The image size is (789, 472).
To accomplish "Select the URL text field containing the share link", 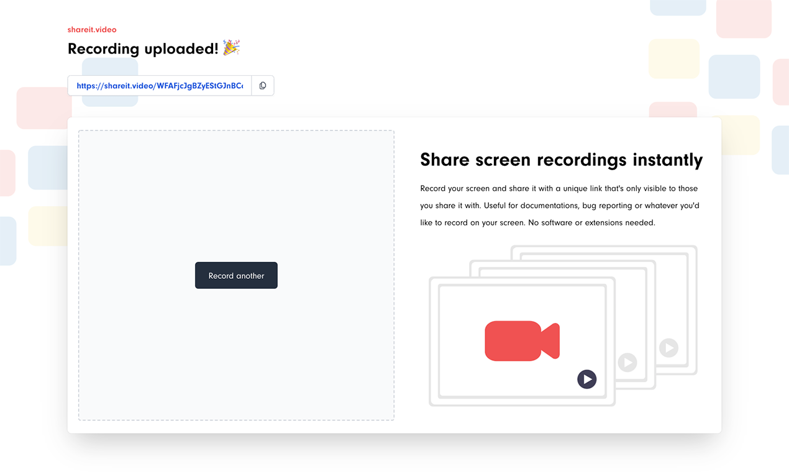I will pos(158,85).
